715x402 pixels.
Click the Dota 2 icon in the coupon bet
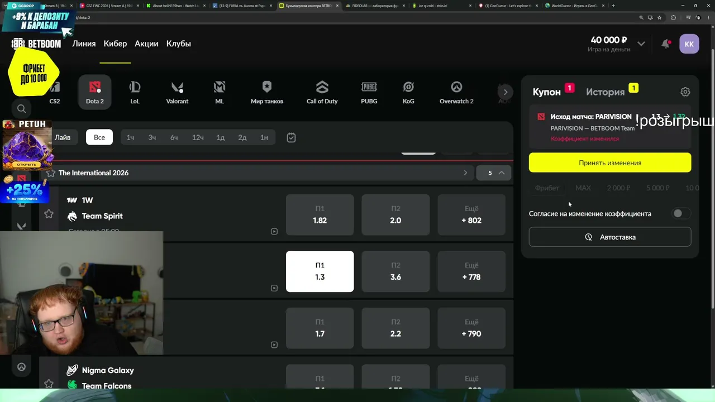(x=541, y=117)
